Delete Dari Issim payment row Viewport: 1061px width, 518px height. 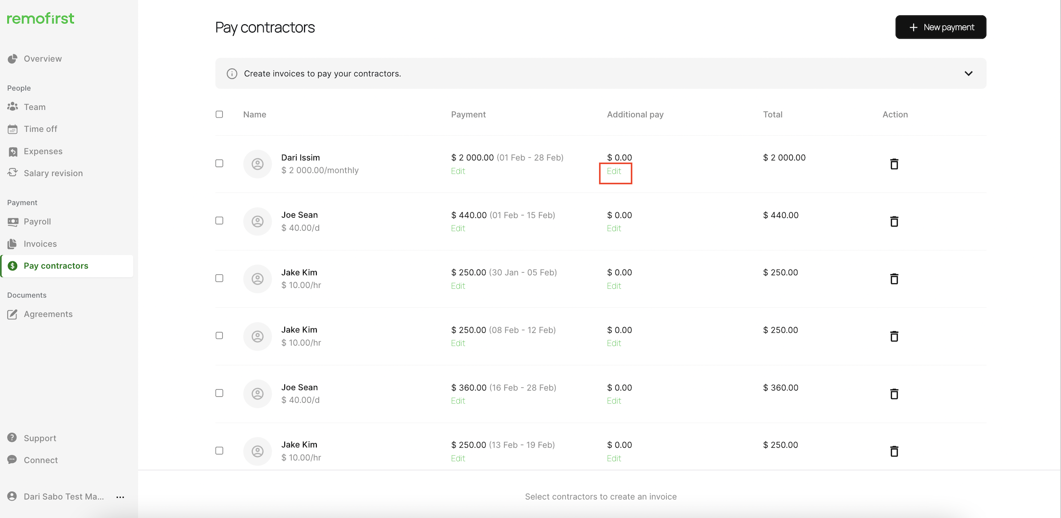pos(894,164)
